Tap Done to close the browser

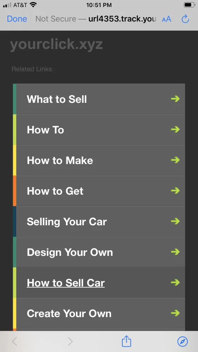(17, 19)
